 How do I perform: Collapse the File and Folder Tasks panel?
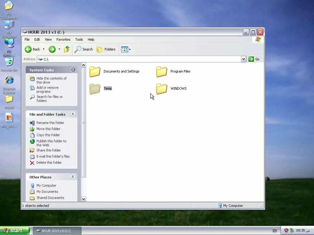tap(73, 114)
